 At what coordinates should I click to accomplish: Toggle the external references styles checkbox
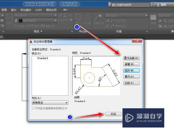point(33,108)
